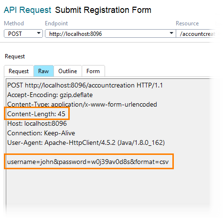Screen dimensions: 223x218
Task: Select the Raw tab
Action: [43, 71]
